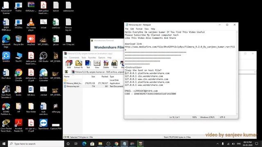Select Microsoft Edge desktop icon
This screenshot has height=147, width=262.
(x=6, y=41)
